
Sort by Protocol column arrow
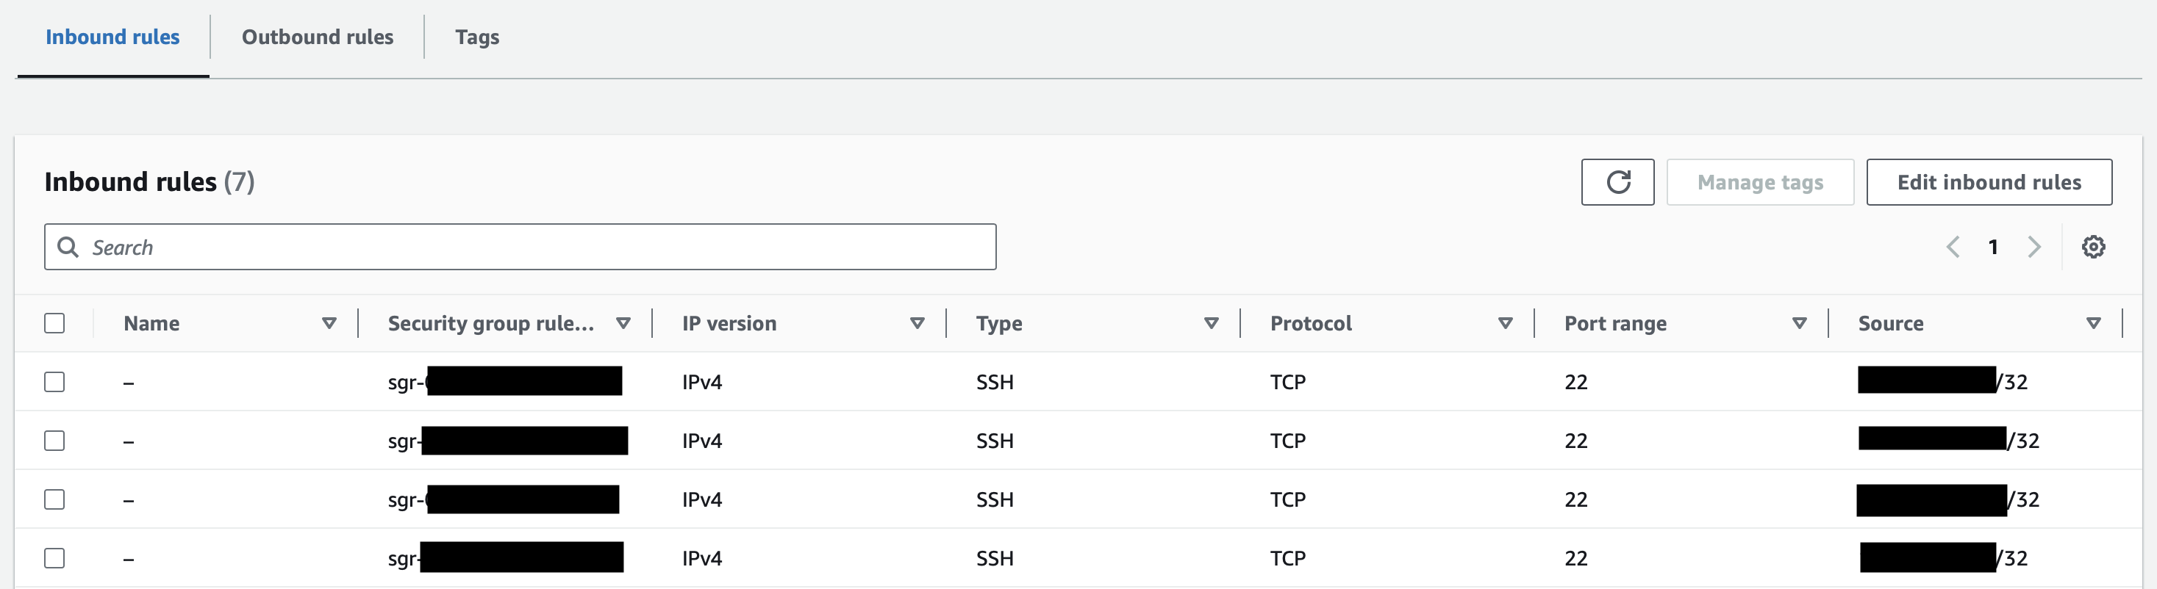coord(1505,323)
